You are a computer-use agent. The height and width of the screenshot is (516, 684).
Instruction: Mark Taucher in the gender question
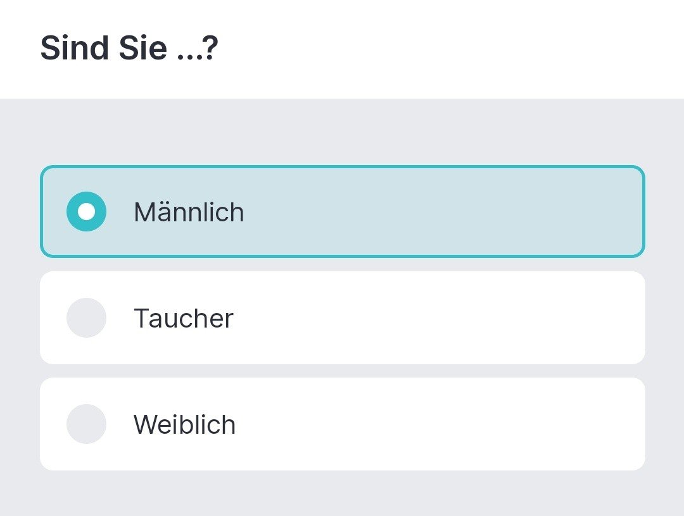point(86,317)
